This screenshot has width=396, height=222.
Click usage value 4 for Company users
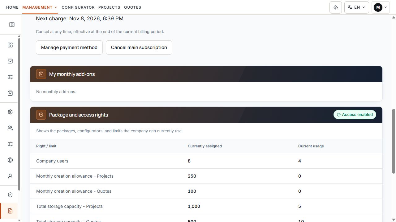pyautogui.click(x=299, y=161)
